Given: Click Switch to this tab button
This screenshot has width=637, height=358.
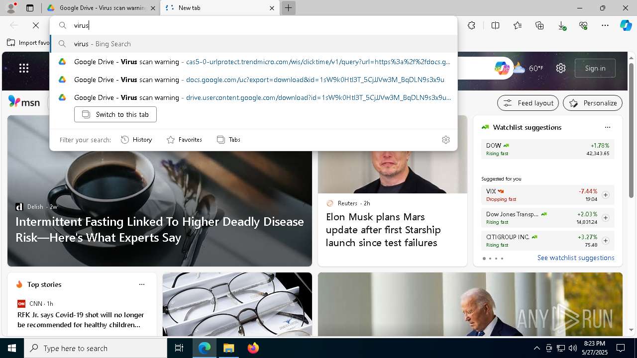Looking at the screenshot, I should tap(115, 114).
